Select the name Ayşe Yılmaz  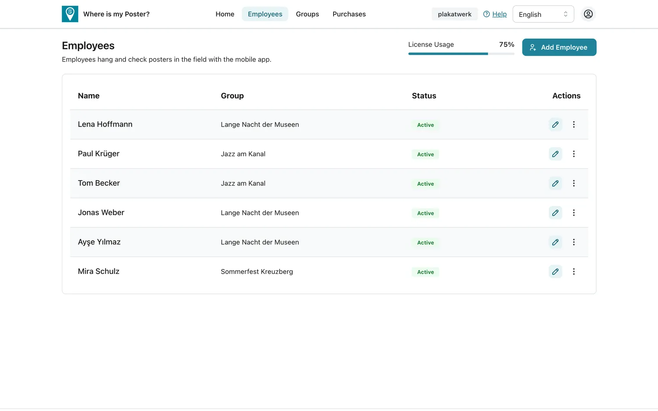[x=99, y=242]
